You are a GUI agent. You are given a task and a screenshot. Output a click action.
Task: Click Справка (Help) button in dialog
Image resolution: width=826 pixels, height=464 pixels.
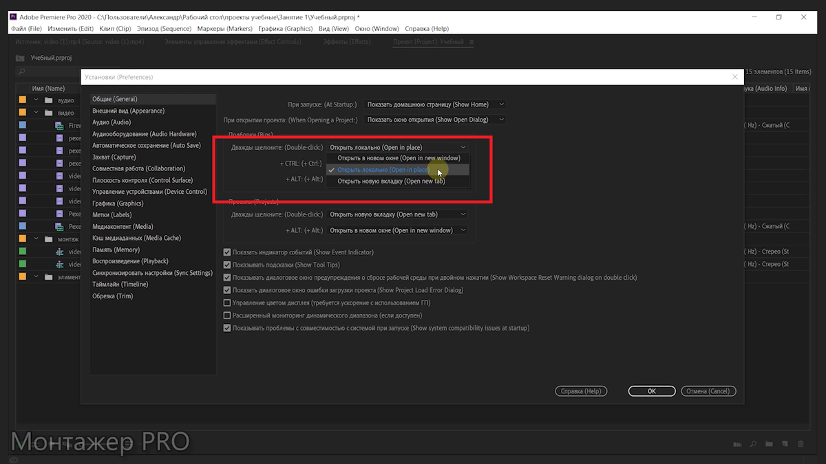(582, 391)
